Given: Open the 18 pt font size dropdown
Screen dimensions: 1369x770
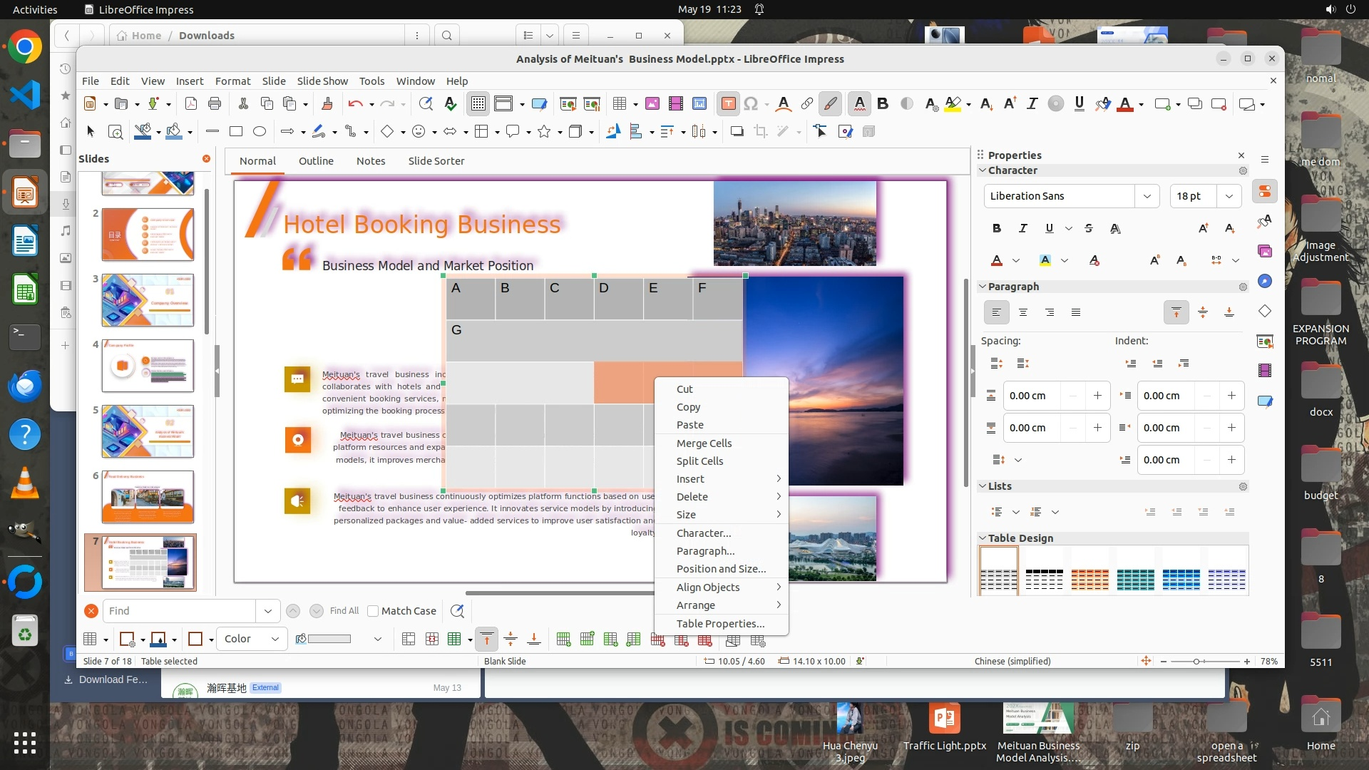Looking at the screenshot, I should [x=1229, y=196].
